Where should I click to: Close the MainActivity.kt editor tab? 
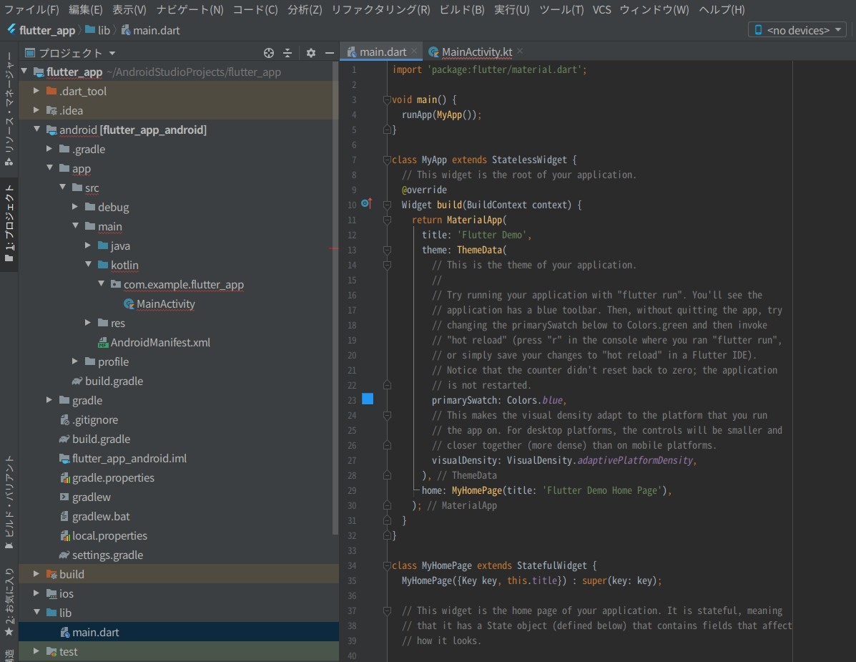click(520, 51)
